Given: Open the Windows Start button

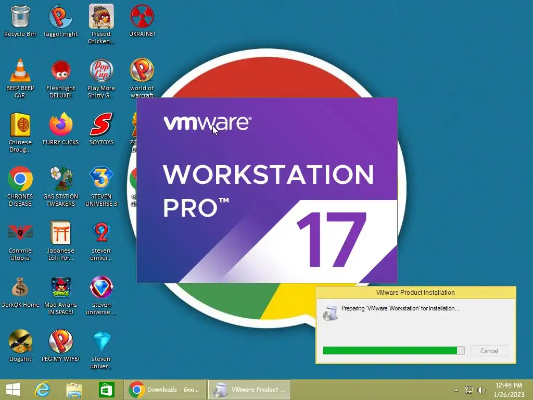Looking at the screenshot, I should click(x=13, y=390).
